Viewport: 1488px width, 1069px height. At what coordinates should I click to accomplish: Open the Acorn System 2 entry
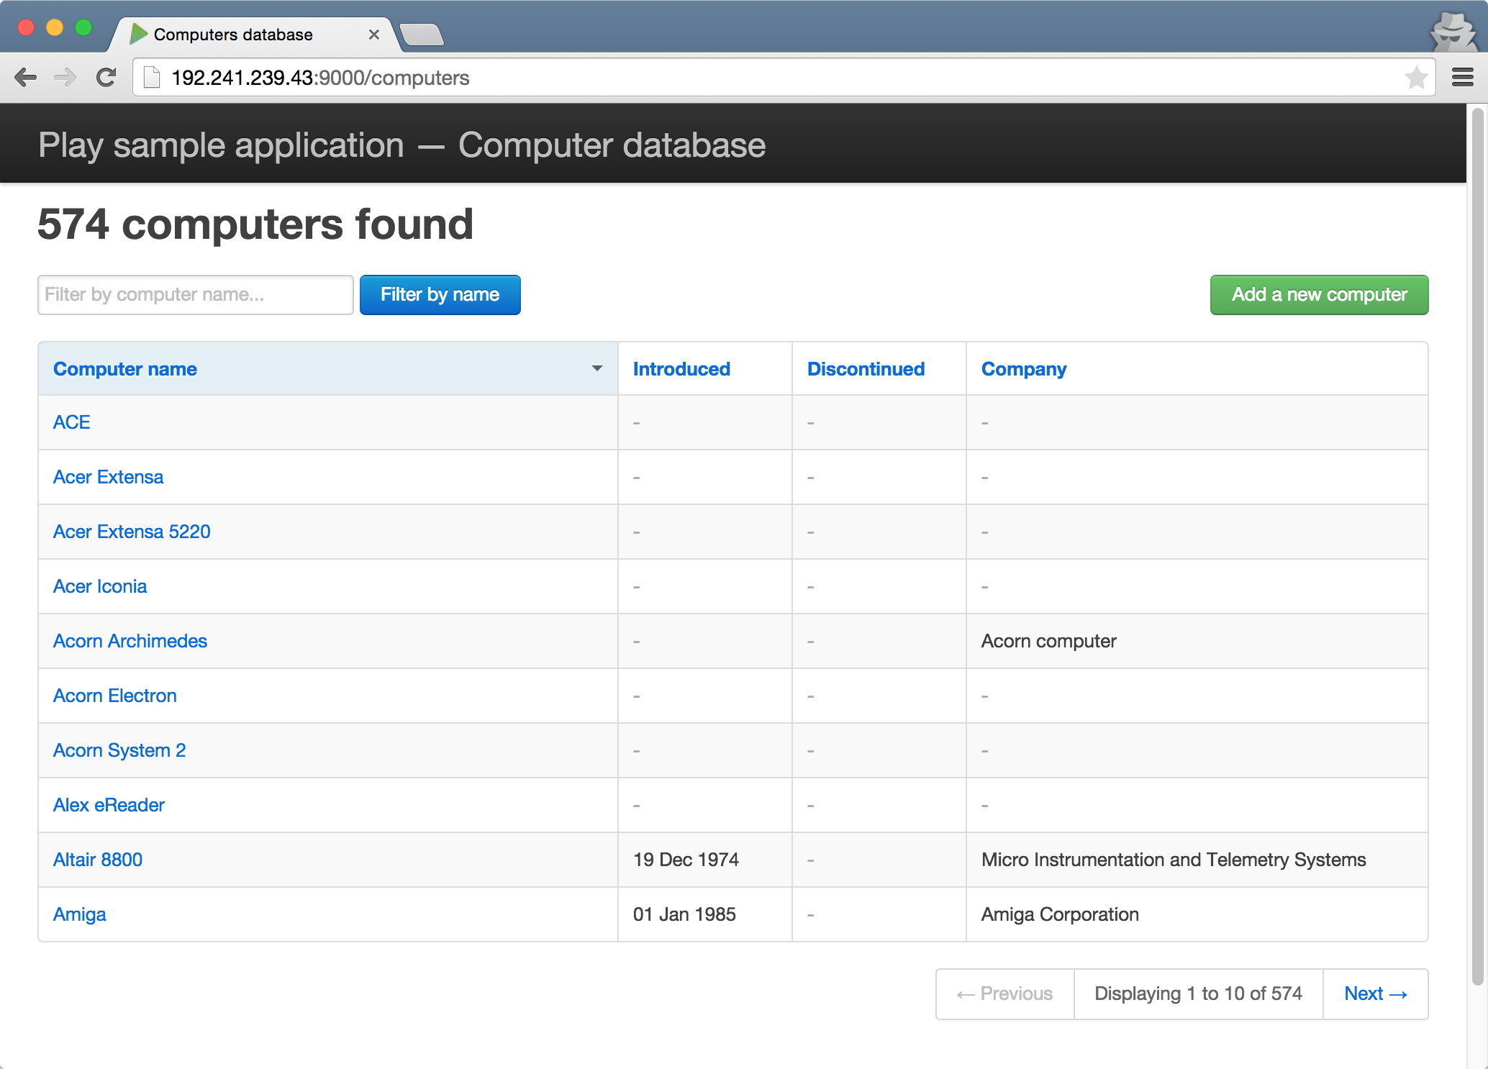119,750
